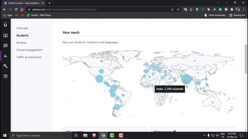
Task: Bookmark this page with the star icon
Action: (x=178, y=9)
